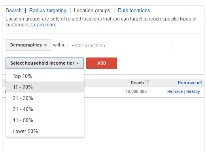Open the Learn more link

[x=44, y=25]
